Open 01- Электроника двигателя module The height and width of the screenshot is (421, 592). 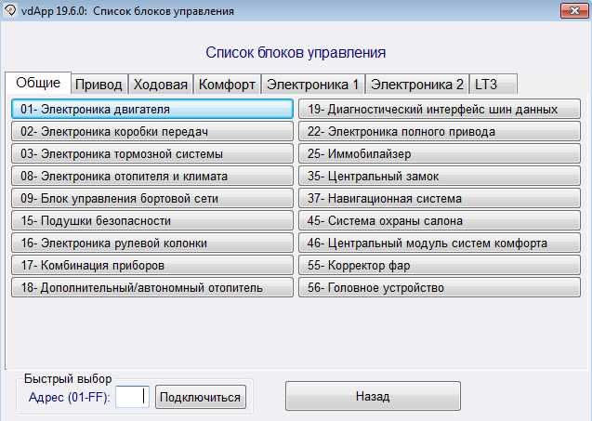pyautogui.click(x=152, y=109)
